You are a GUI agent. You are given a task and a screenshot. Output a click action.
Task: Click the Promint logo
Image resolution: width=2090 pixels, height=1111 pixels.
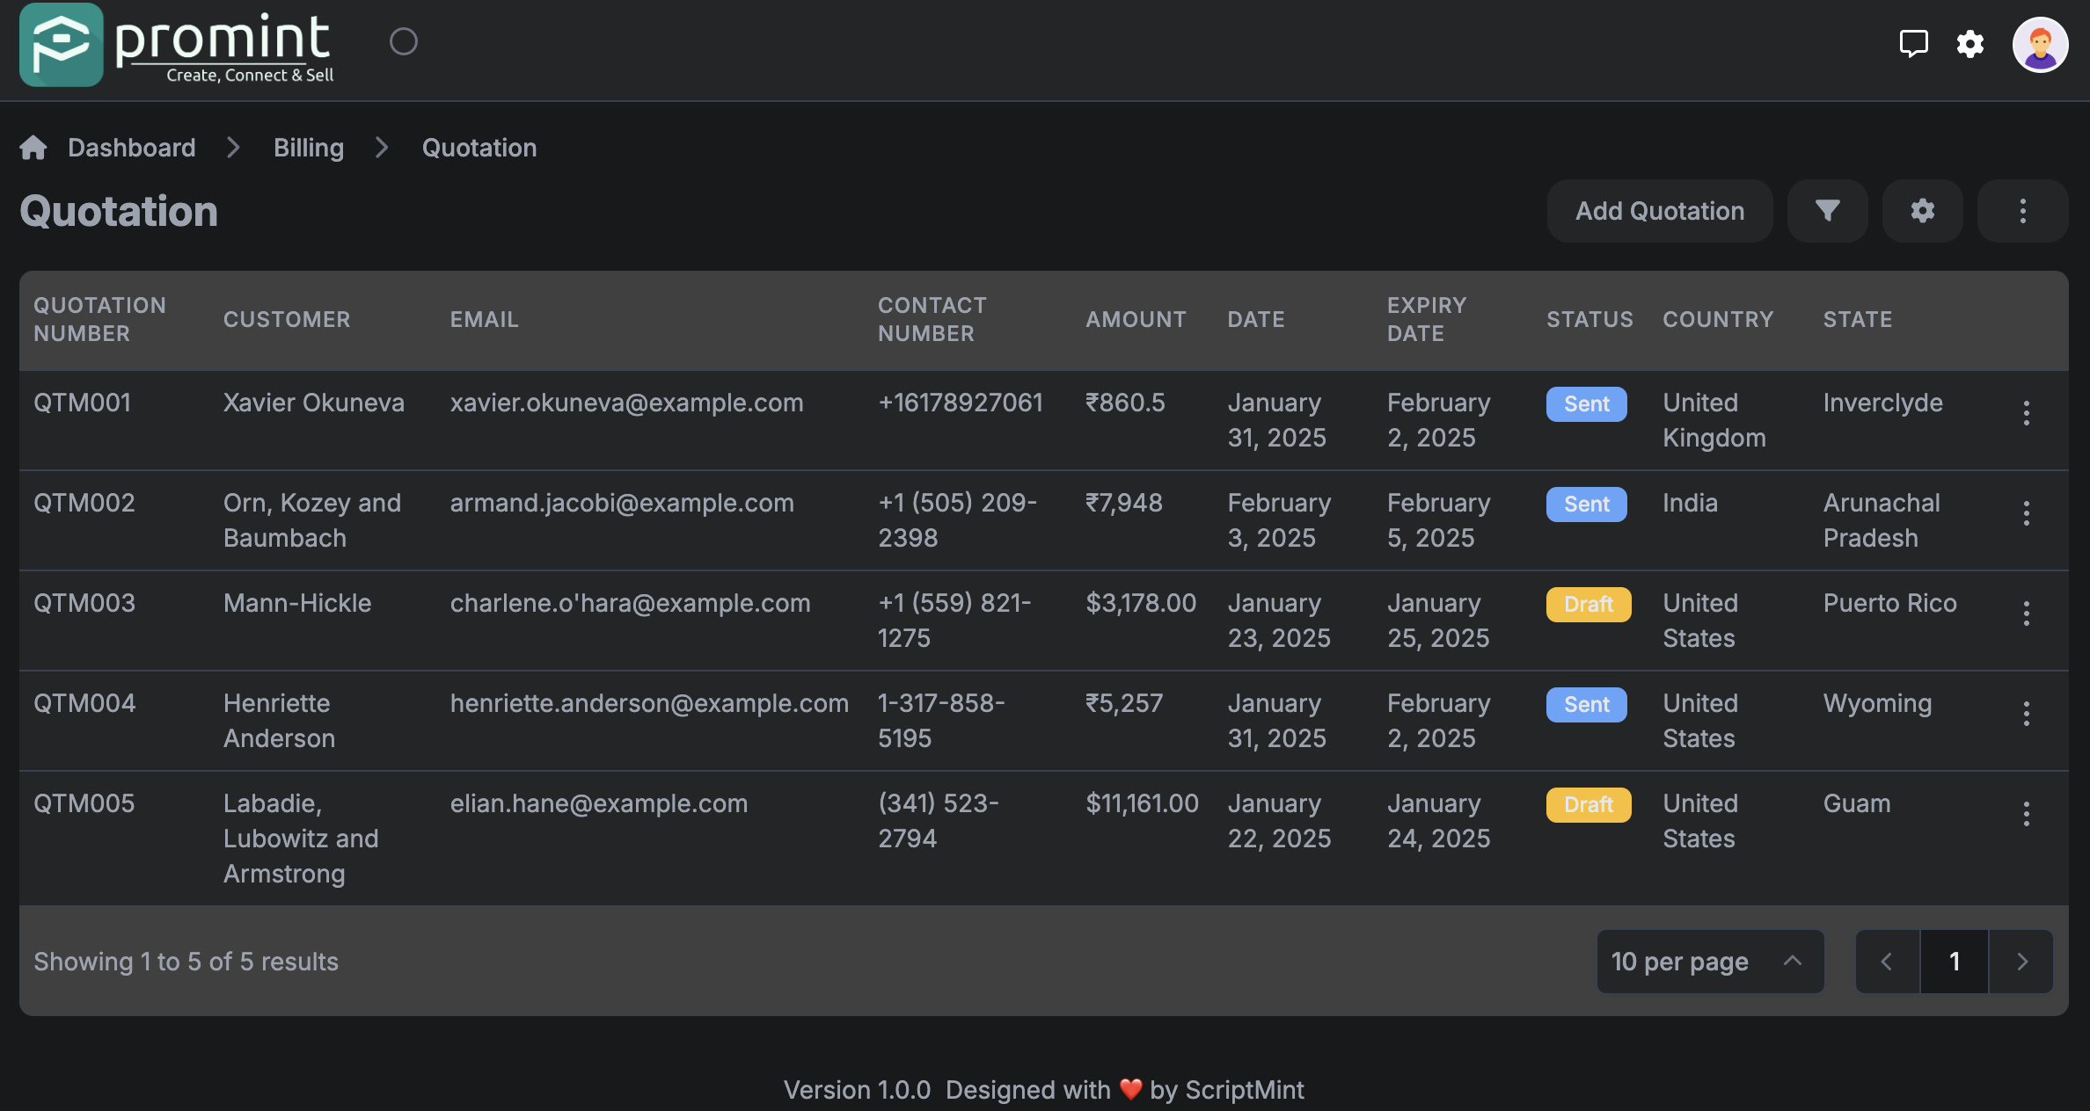click(177, 45)
